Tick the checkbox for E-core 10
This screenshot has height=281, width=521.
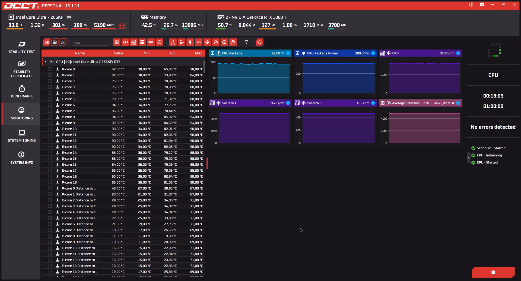[x=50, y=129]
